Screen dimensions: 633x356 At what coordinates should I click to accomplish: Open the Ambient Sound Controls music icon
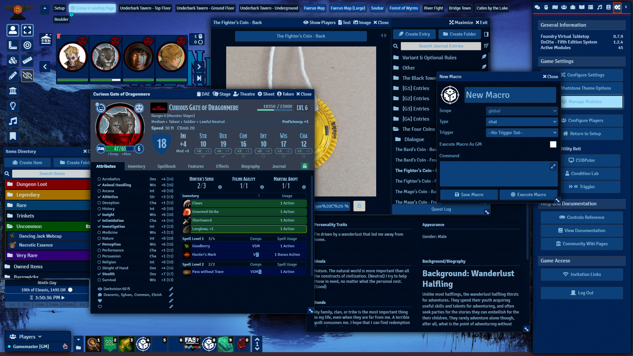pyautogui.click(x=13, y=121)
